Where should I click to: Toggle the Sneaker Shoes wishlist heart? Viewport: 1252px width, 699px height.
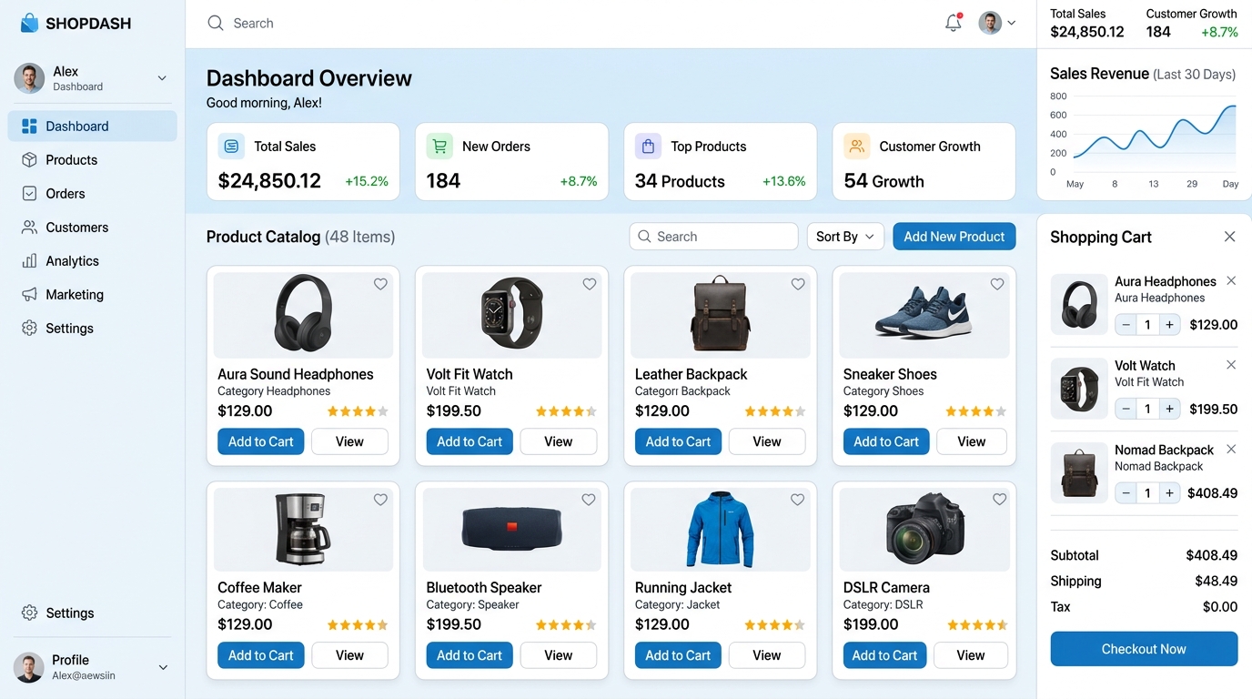tap(997, 284)
